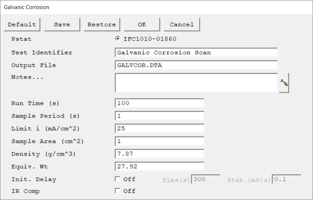The height and width of the screenshot is (200, 313).
Task: Open the Notes editor tool icon
Action: coord(284,83)
